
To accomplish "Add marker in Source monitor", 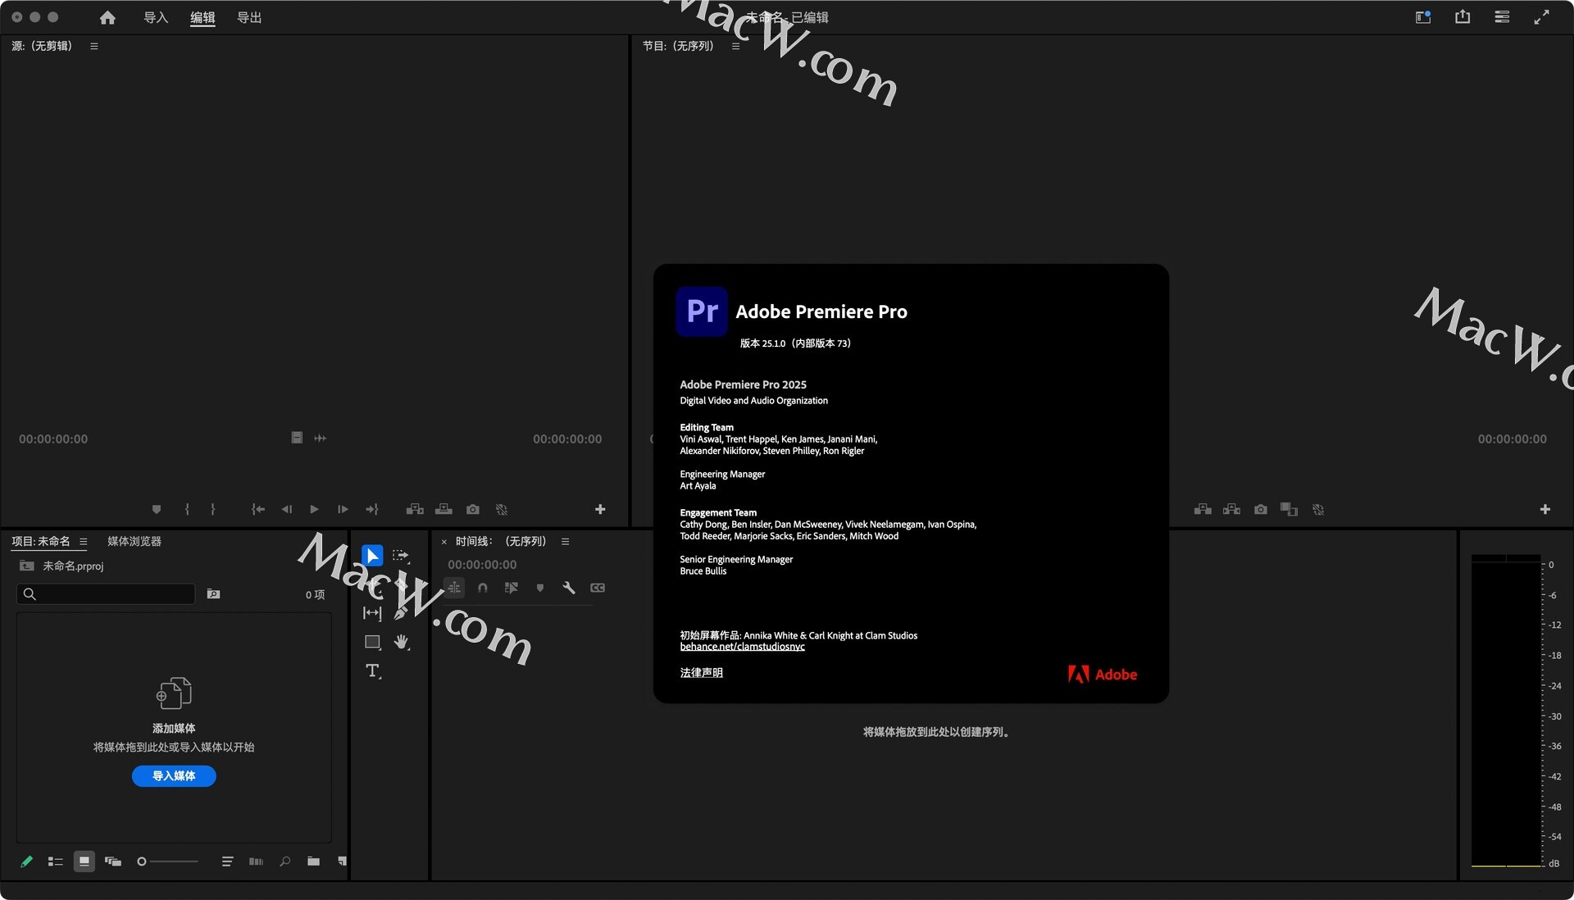I will [157, 509].
